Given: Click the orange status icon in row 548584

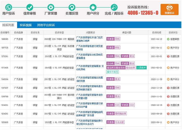Looking at the screenshot, I should [x=168, y=79].
